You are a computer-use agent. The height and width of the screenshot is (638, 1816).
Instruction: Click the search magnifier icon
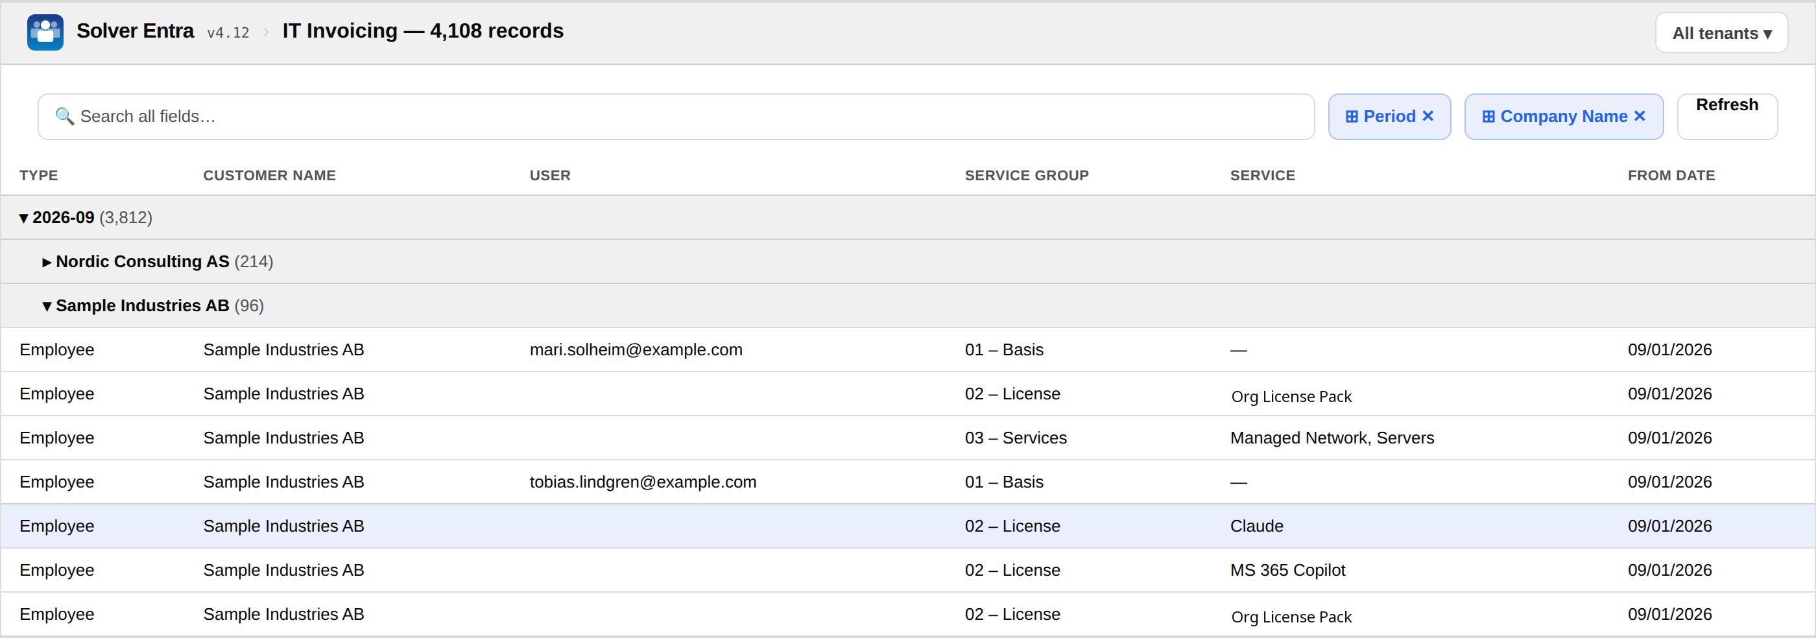click(65, 116)
